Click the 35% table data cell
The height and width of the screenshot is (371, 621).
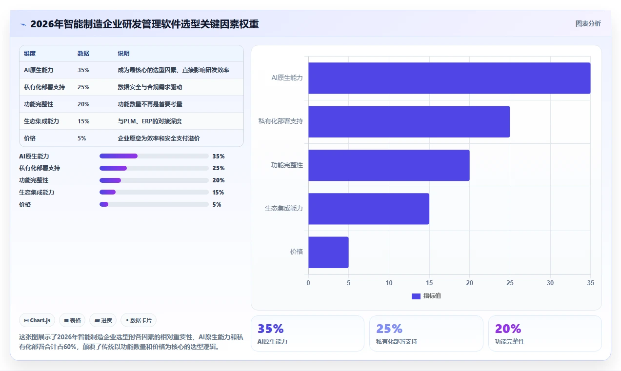pyautogui.click(x=83, y=70)
